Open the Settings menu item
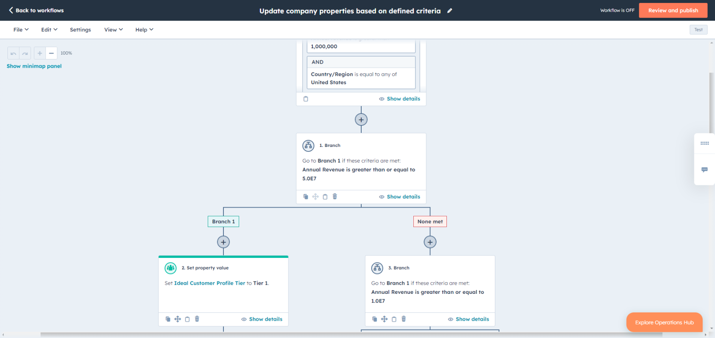The image size is (715, 338). [x=80, y=30]
